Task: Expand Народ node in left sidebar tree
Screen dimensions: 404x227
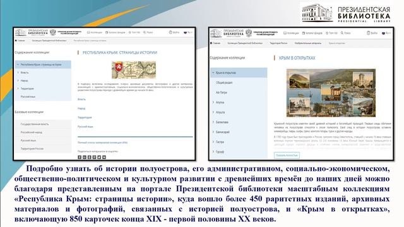Action: tap(18, 81)
